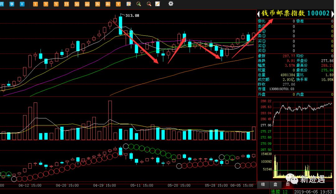This screenshot has width=336, height=194.
Task: Click the 委差 label
Action: point(300,21)
